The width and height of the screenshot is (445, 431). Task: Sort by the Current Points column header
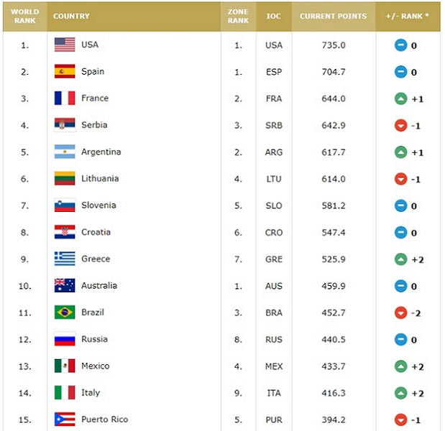pos(334,16)
